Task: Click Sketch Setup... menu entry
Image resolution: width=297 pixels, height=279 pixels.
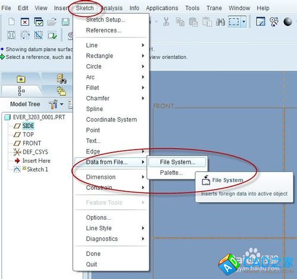Action: point(106,20)
